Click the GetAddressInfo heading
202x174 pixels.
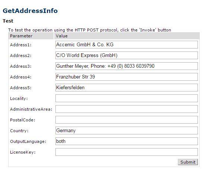[x=30, y=11]
